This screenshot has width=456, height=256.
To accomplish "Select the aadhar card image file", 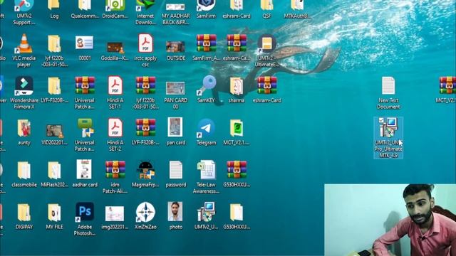I will (85, 169).
